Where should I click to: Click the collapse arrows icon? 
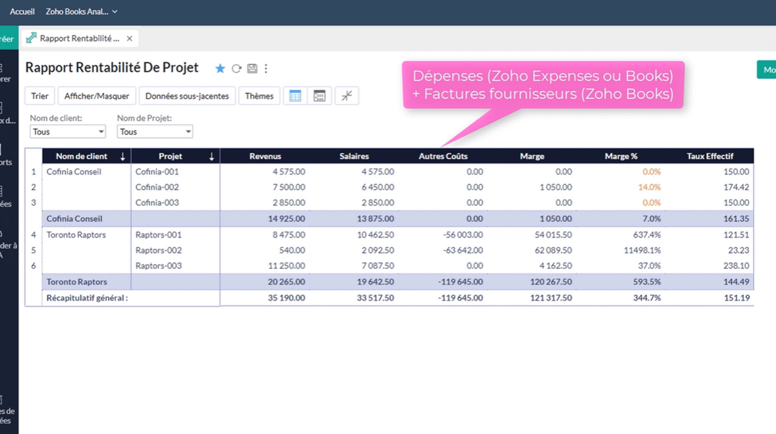[x=347, y=96]
